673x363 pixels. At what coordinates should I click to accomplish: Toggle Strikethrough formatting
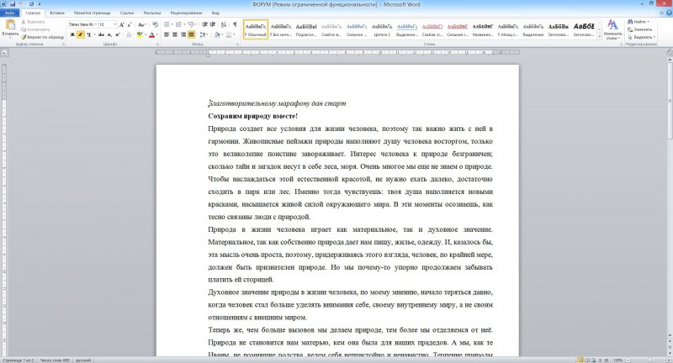[101, 34]
